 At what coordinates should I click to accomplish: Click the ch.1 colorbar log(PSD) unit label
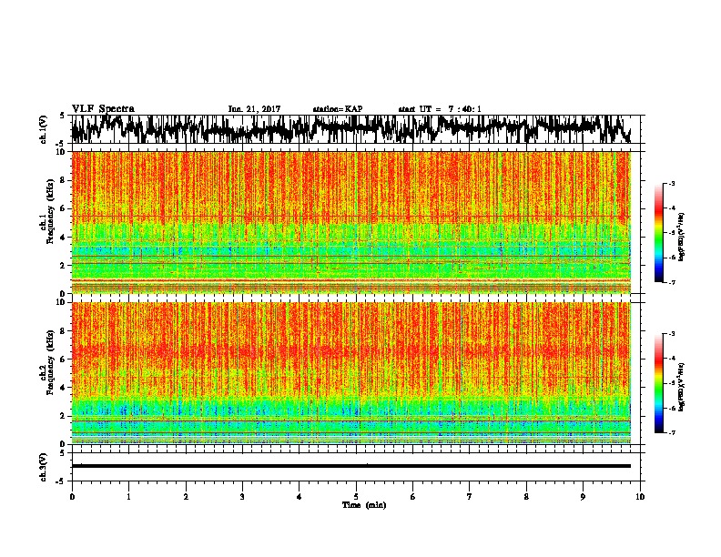click(682, 237)
